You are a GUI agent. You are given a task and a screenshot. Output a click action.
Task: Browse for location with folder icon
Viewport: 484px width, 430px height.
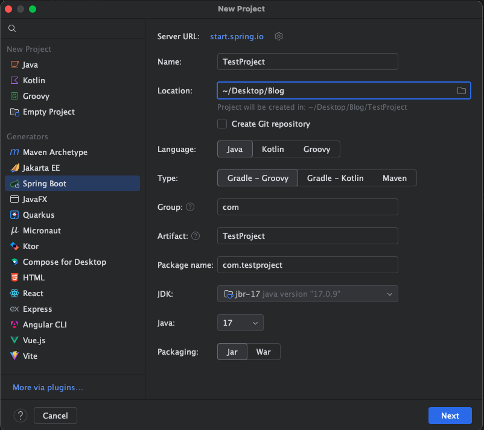(462, 90)
